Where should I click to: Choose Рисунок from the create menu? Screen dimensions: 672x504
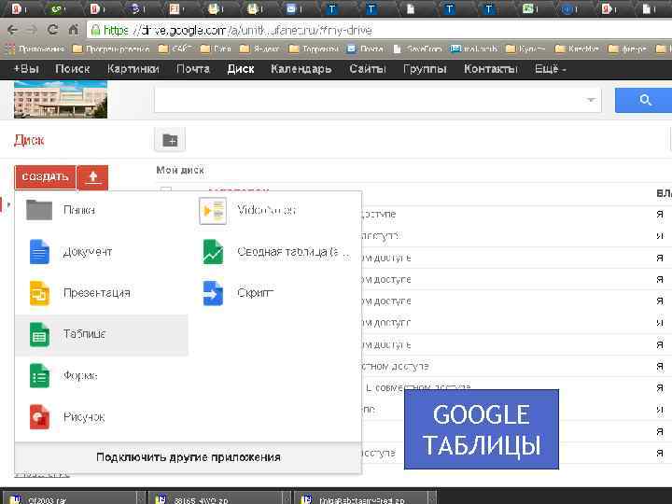pyautogui.click(x=101, y=417)
